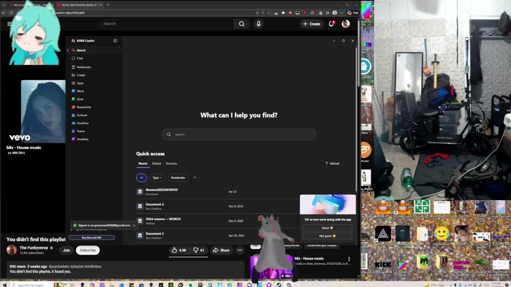Add a filter with the plus button
Image resolution: width=511 pixels, height=287 pixels.
(195, 177)
